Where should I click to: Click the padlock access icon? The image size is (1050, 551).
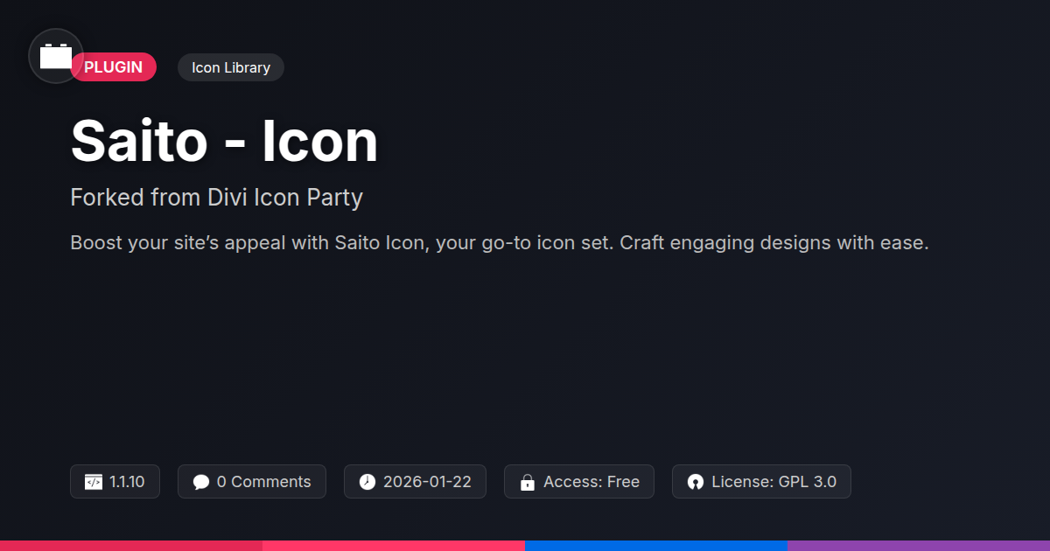click(528, 482)
